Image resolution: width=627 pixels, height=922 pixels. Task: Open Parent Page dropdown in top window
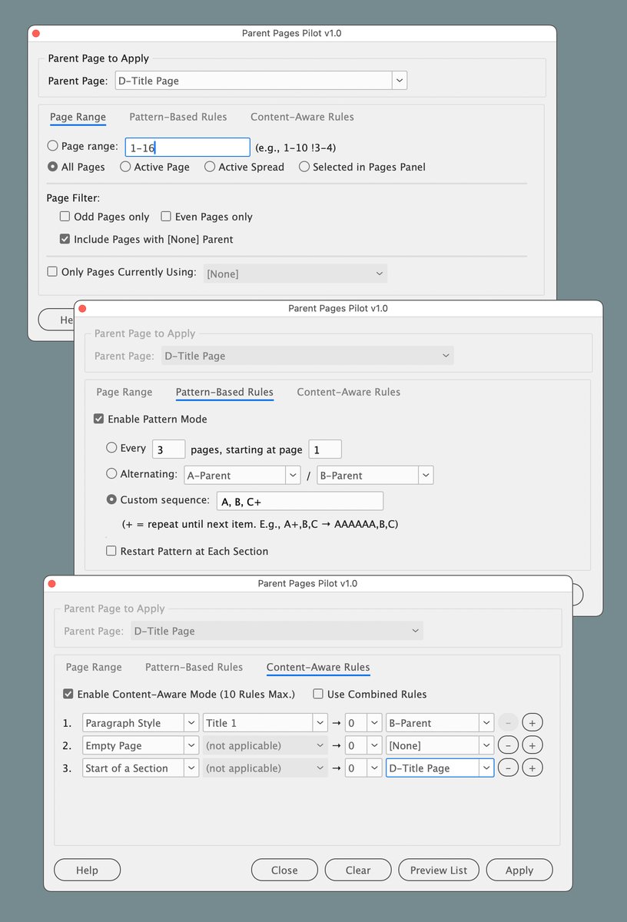260,81
